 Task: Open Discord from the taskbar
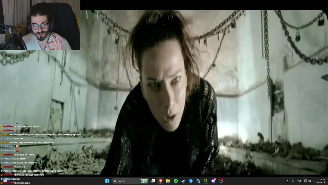(x=213, y=181)
